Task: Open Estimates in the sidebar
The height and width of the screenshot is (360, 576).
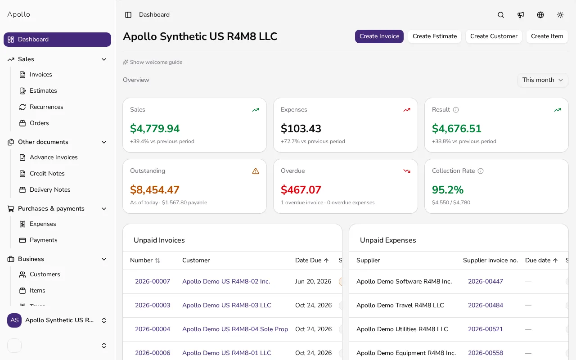Action: point(63,91)
